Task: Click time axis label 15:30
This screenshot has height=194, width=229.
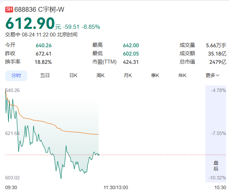Action: click(220, 187)
